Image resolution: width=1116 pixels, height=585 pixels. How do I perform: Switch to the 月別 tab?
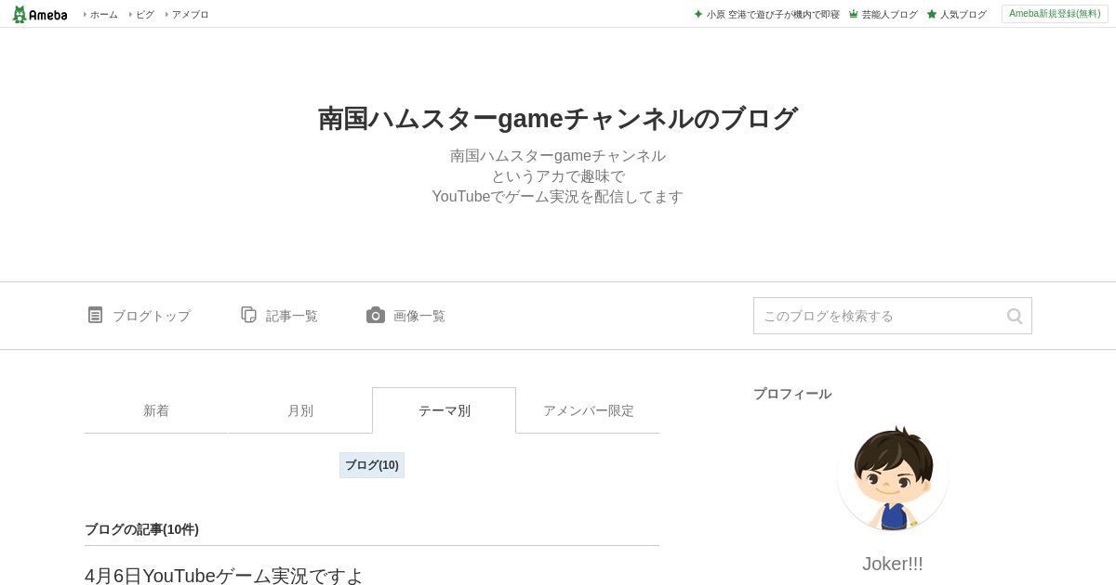click(300, 410)
